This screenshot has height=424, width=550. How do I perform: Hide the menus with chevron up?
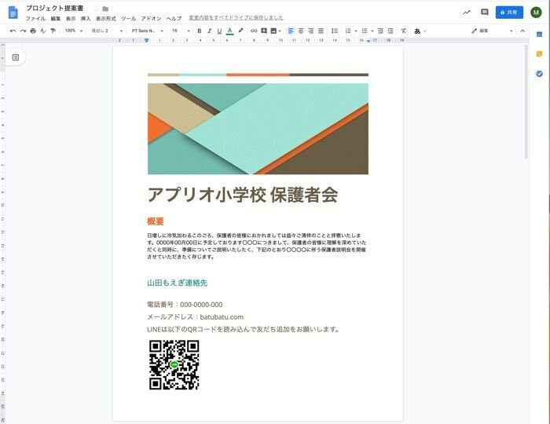pyautogui.click(x=522, y=31)
